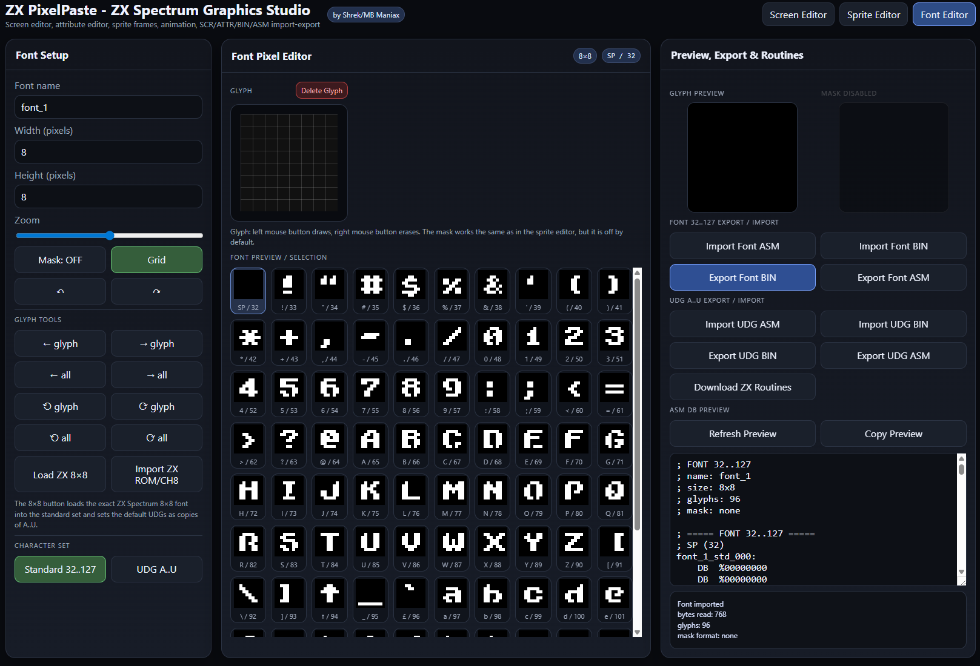Click the redo arrow button
The image size is (980, 666).
[156, 291]
